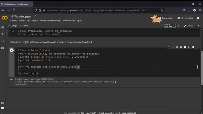Open browser hamburger application menu
Image resolution: width=203 pixels, height=114 pixels.
pos(200,10)
